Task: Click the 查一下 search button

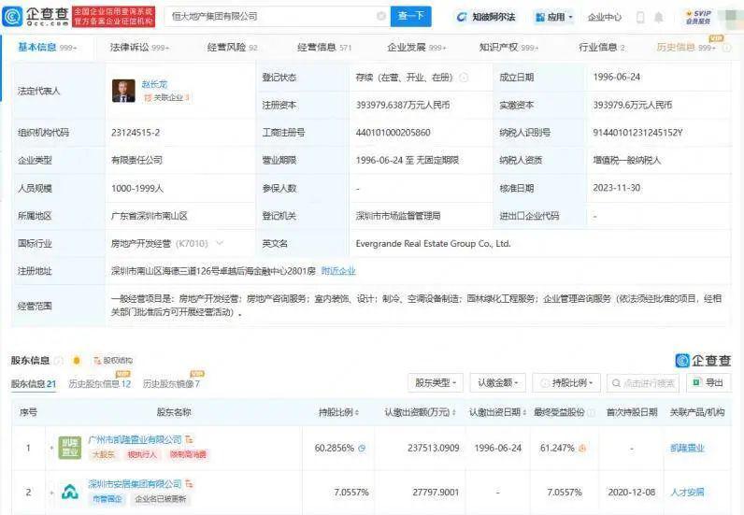Action: click(x=409, y=17)
